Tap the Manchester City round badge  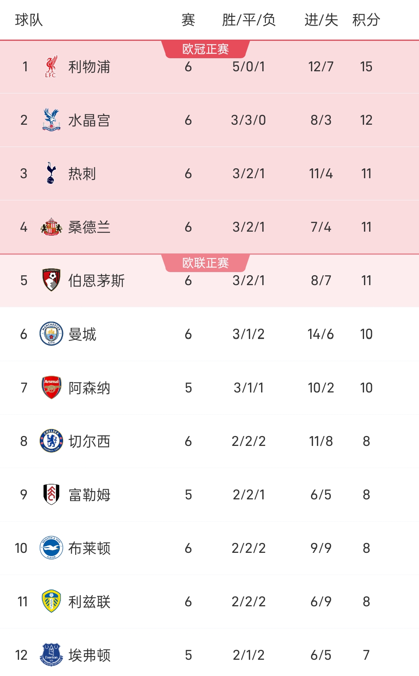coord(51,333)
